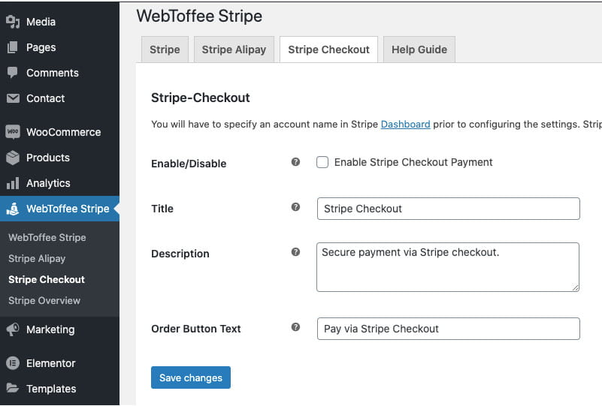The height and width of the screenshot is (406, 602).
Task: Open Stripe Checkout submenu entry
Action: (x=47, y=279)
